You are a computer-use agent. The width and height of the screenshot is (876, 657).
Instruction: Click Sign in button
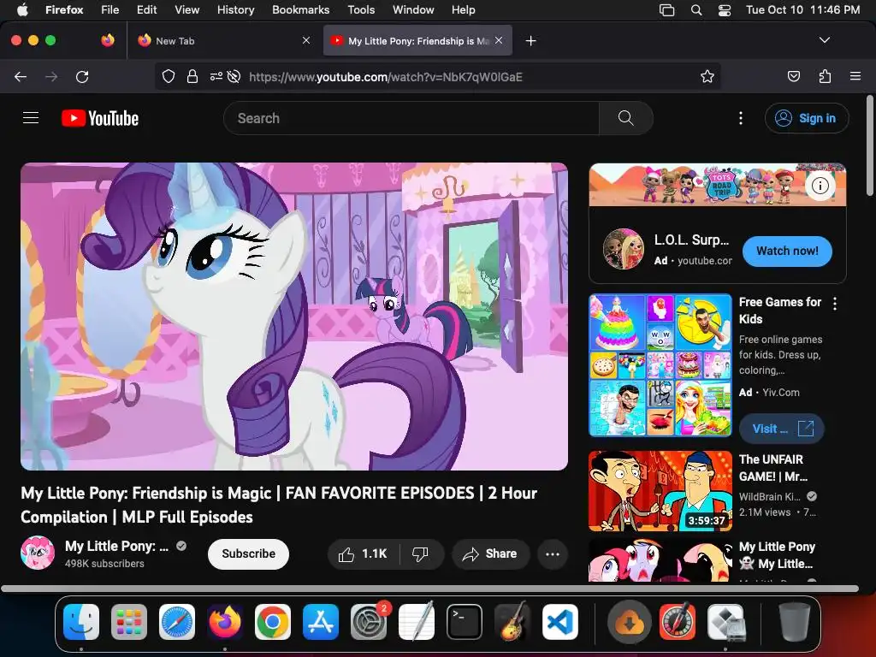806,118
